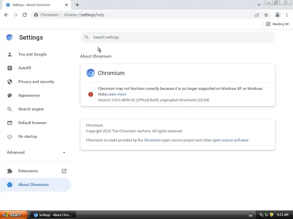Open the Chromium open source project link
This screenshot has width=293, height=219.
[153, 140]
